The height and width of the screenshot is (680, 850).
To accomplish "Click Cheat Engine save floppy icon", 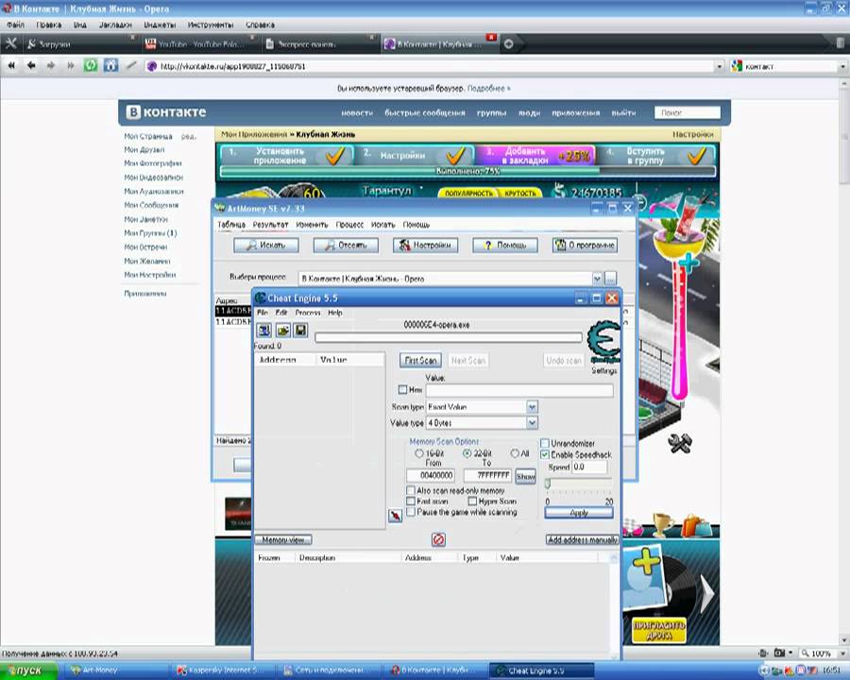I will 301,331.
